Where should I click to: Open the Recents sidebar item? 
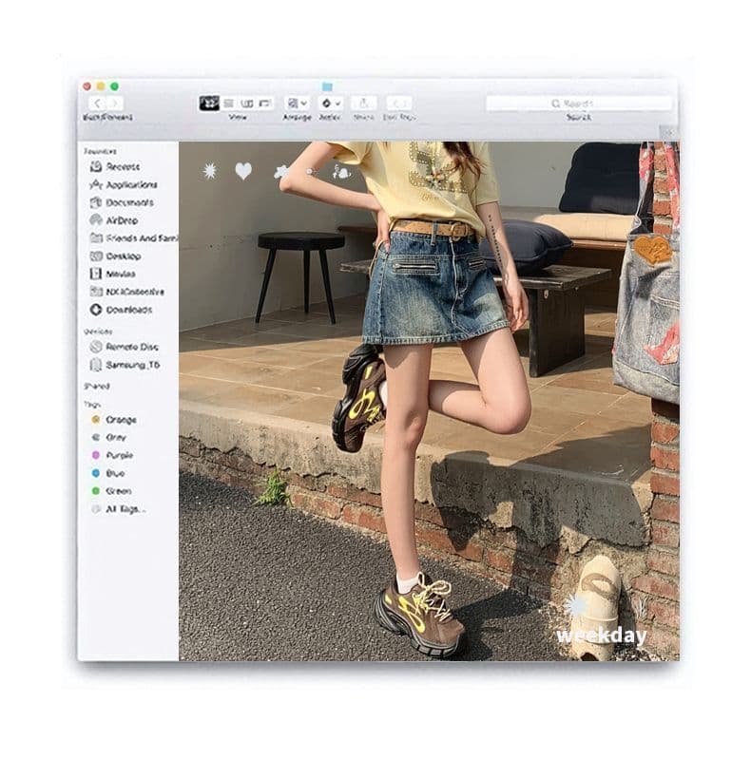115,166
